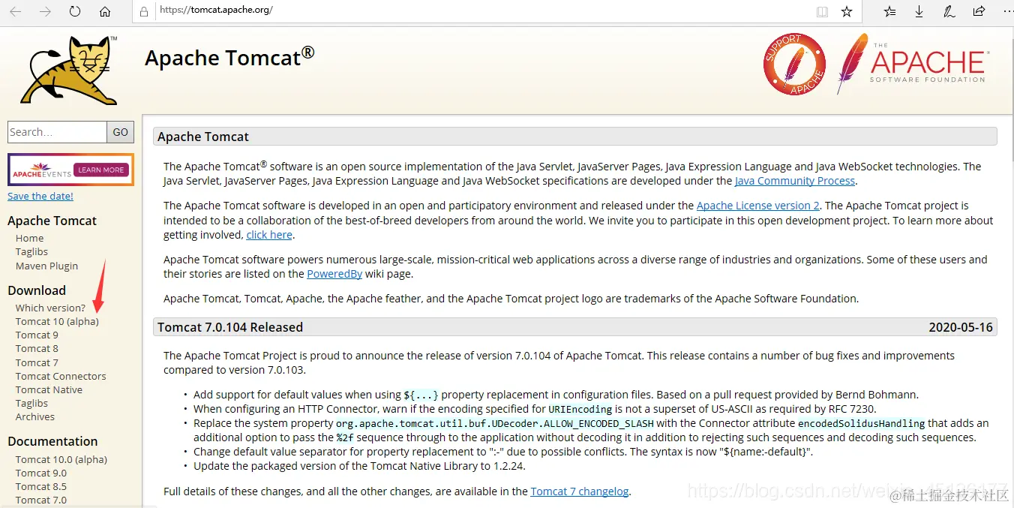Click the GO search button
This screenshot has width=1014, height=508.
pyautogui.click(x=121, y=132)
